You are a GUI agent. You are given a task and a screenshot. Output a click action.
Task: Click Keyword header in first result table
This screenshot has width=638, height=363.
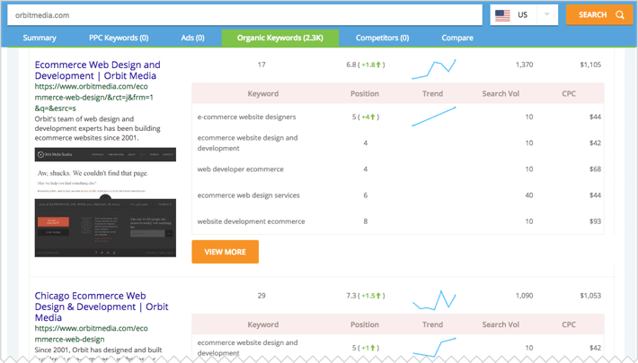click(x=263, y=94)
